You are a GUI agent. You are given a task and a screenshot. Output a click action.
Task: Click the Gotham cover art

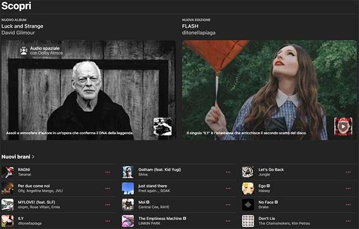[x=128, y=172]
